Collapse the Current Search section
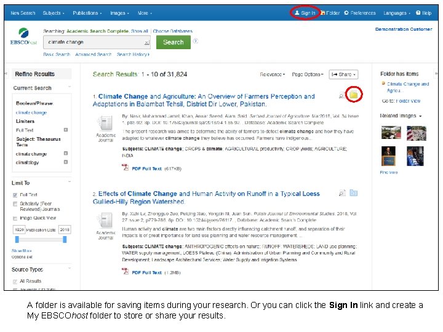This screenshot has width=443, height=332. coord(70,87)
